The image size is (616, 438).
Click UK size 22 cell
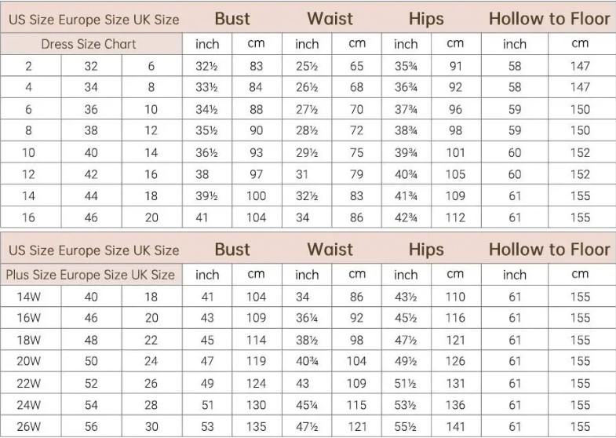(x=151, y=340)
